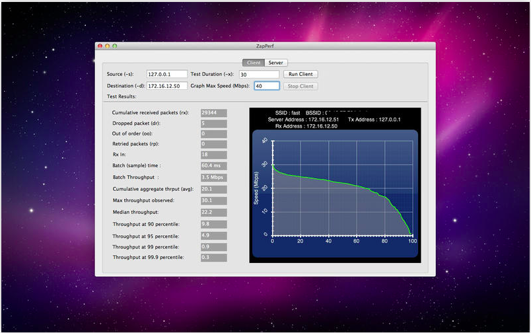Click the Rx In value 18

tap(214, 155)
